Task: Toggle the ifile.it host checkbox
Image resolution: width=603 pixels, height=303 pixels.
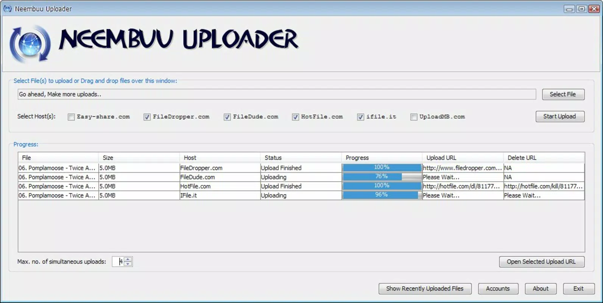Action: 360,117
